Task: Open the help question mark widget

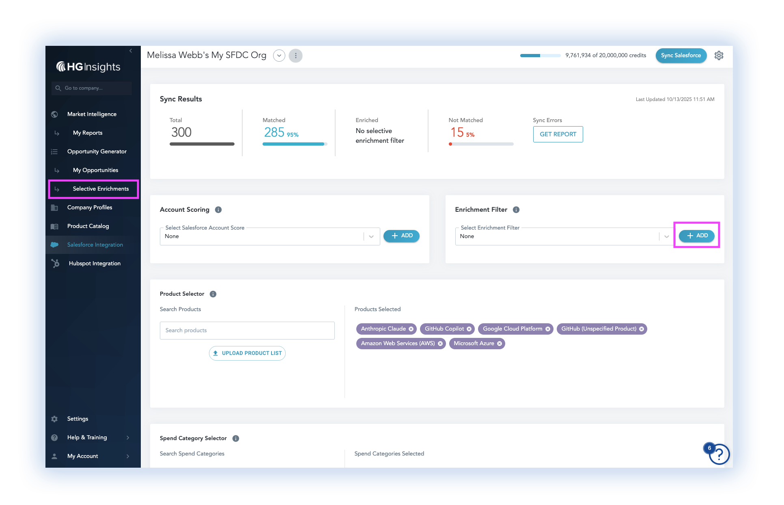Action: click(x=719, y=454)
